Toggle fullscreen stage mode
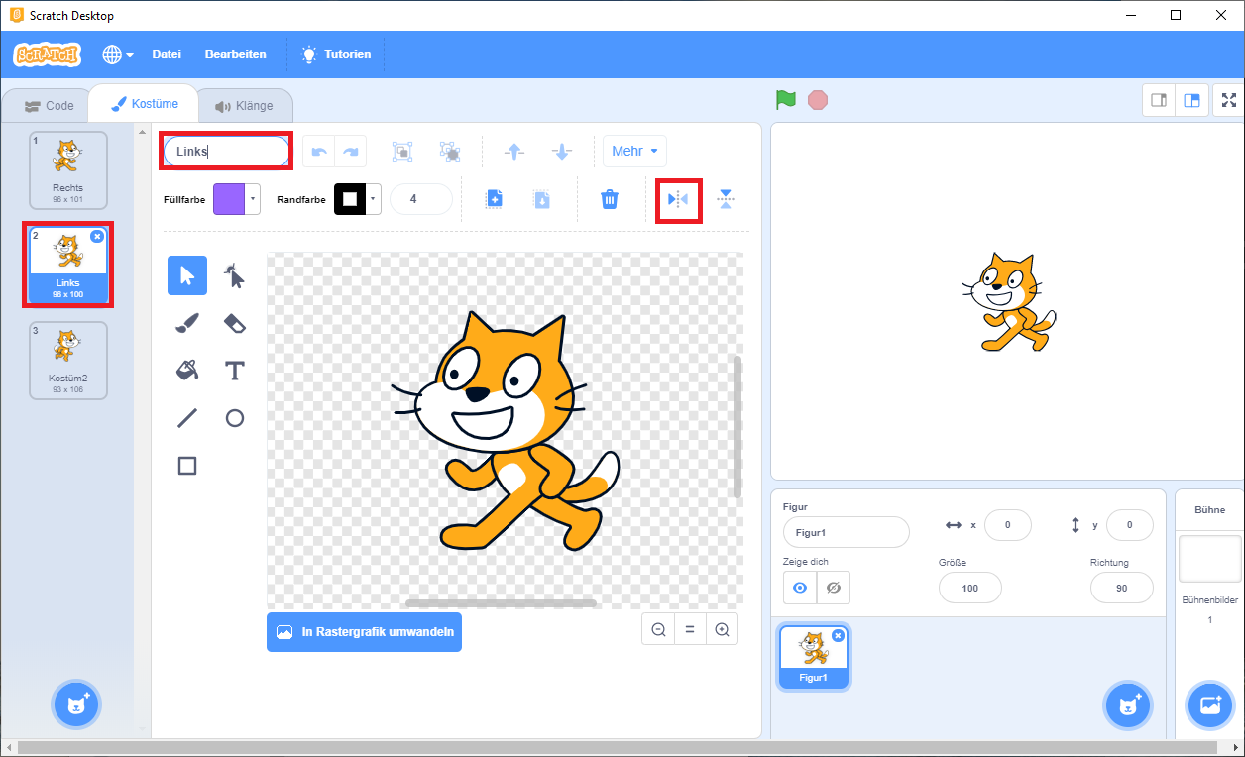This screenshot has height=757, width=1245. click(1229, 100)
